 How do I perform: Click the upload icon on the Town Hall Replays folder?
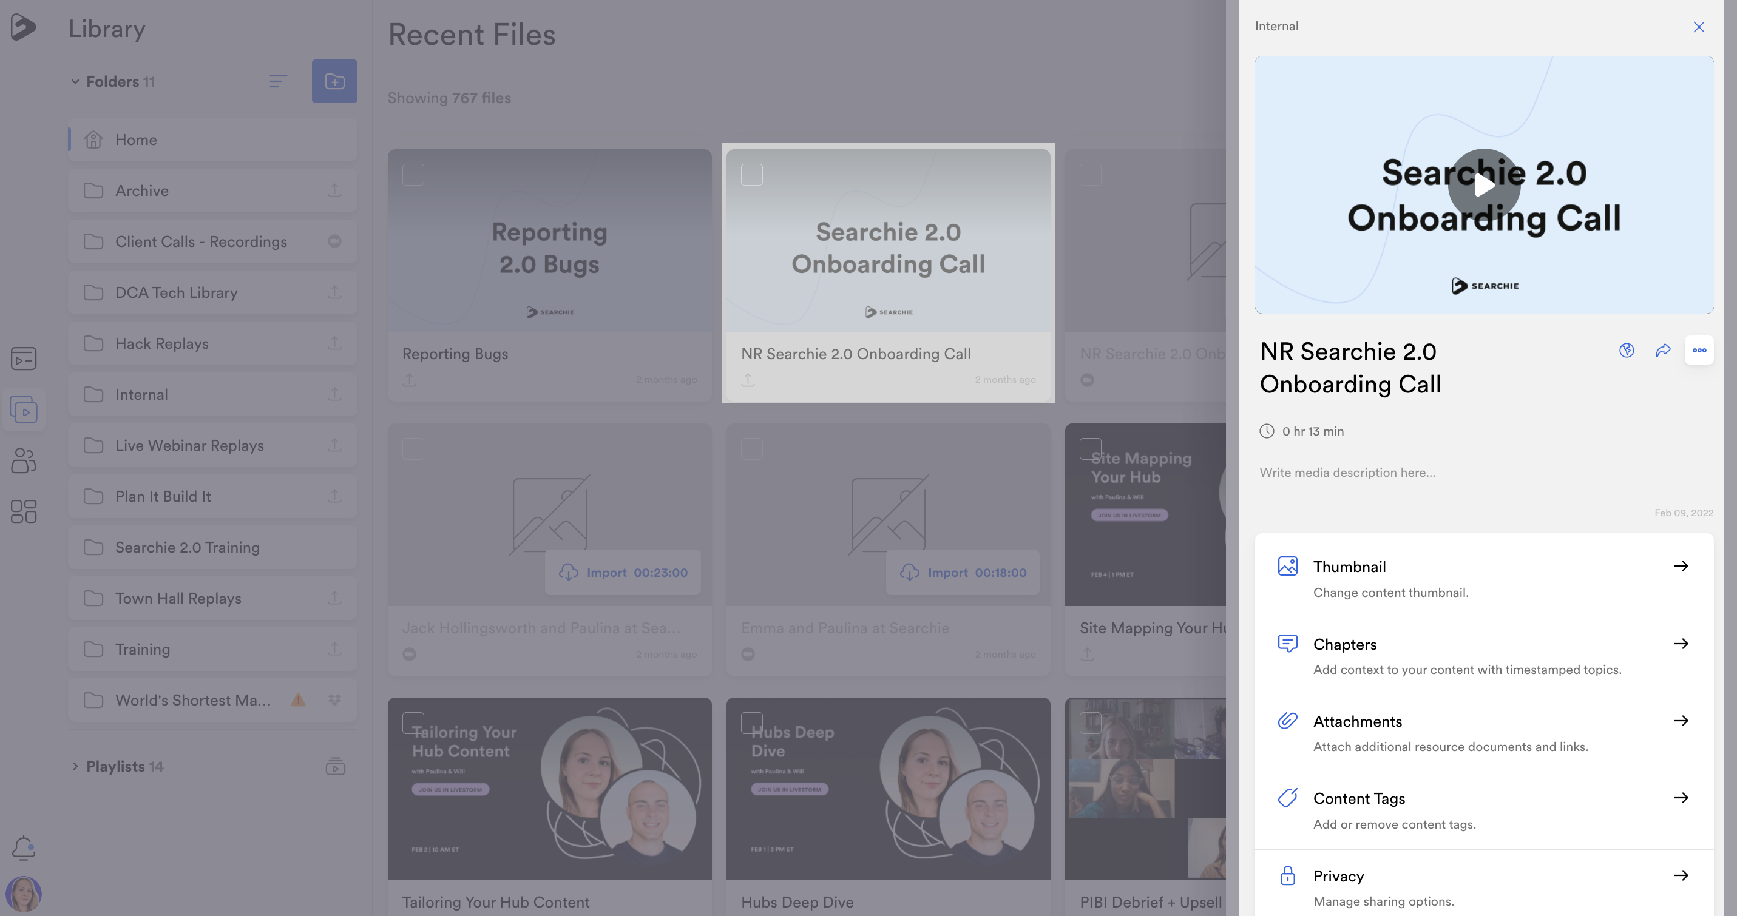click(334, 598)
